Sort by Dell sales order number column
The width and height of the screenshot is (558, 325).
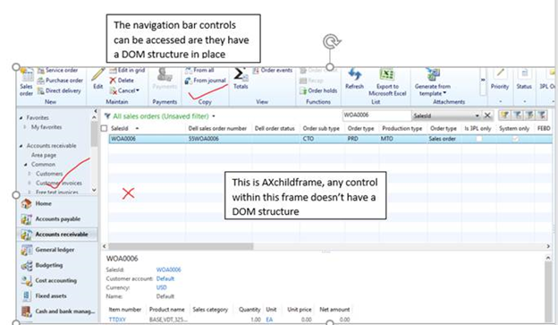coord(217,128)
